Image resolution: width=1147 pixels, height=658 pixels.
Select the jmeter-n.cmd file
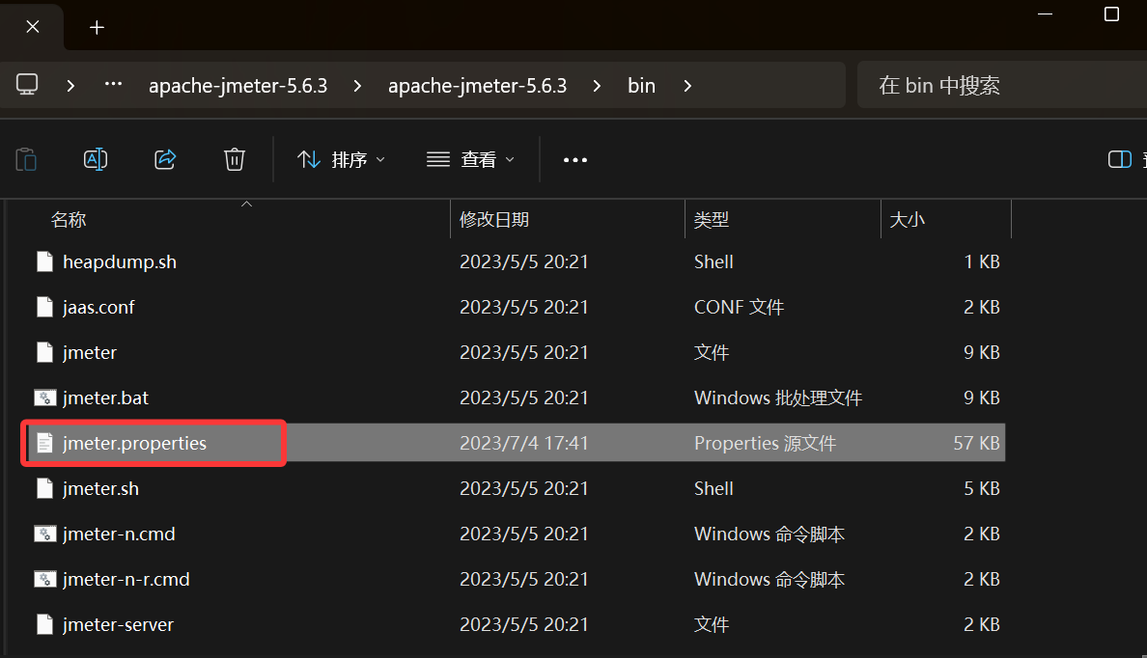click(x=119, y=534)
